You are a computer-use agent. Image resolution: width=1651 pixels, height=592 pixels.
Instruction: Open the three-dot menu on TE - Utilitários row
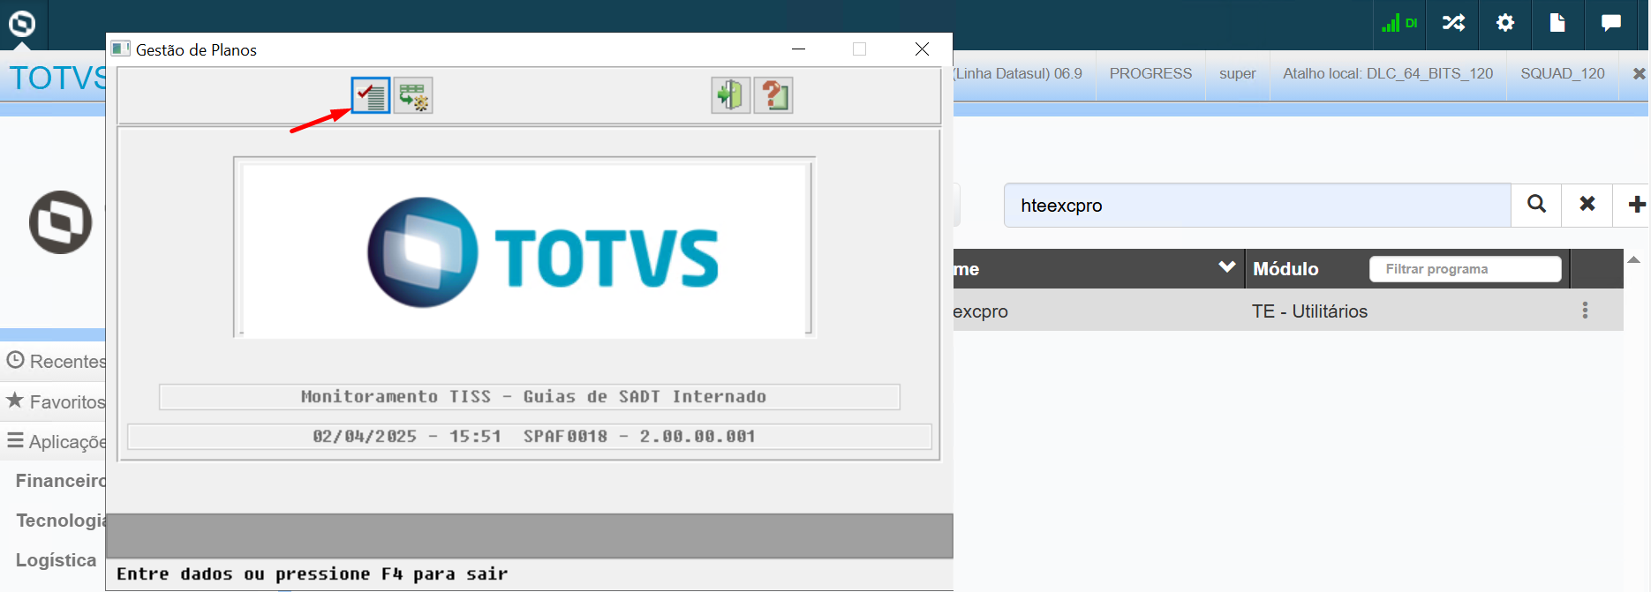(x=1585, y=311)
